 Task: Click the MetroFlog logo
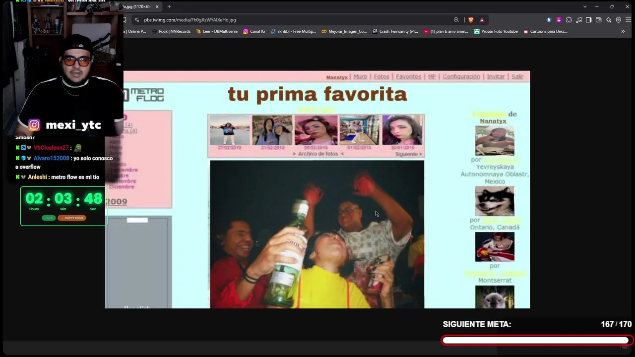pyautogui.click(x=144, y=95)
